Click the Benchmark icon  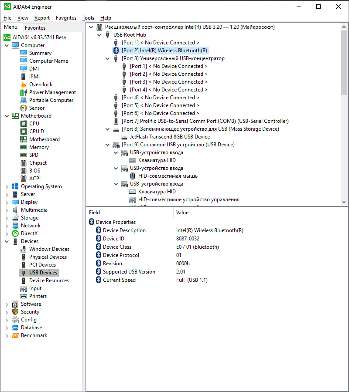[15, 335]
